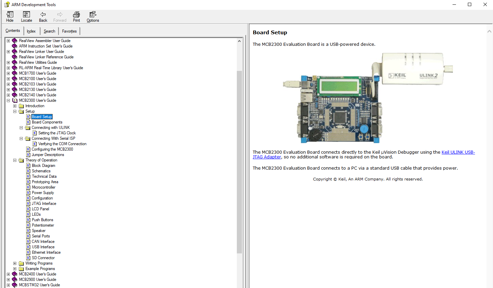493x288 pixels.
Task: Open the CAN Interface topic
Action: coord(43,242)
